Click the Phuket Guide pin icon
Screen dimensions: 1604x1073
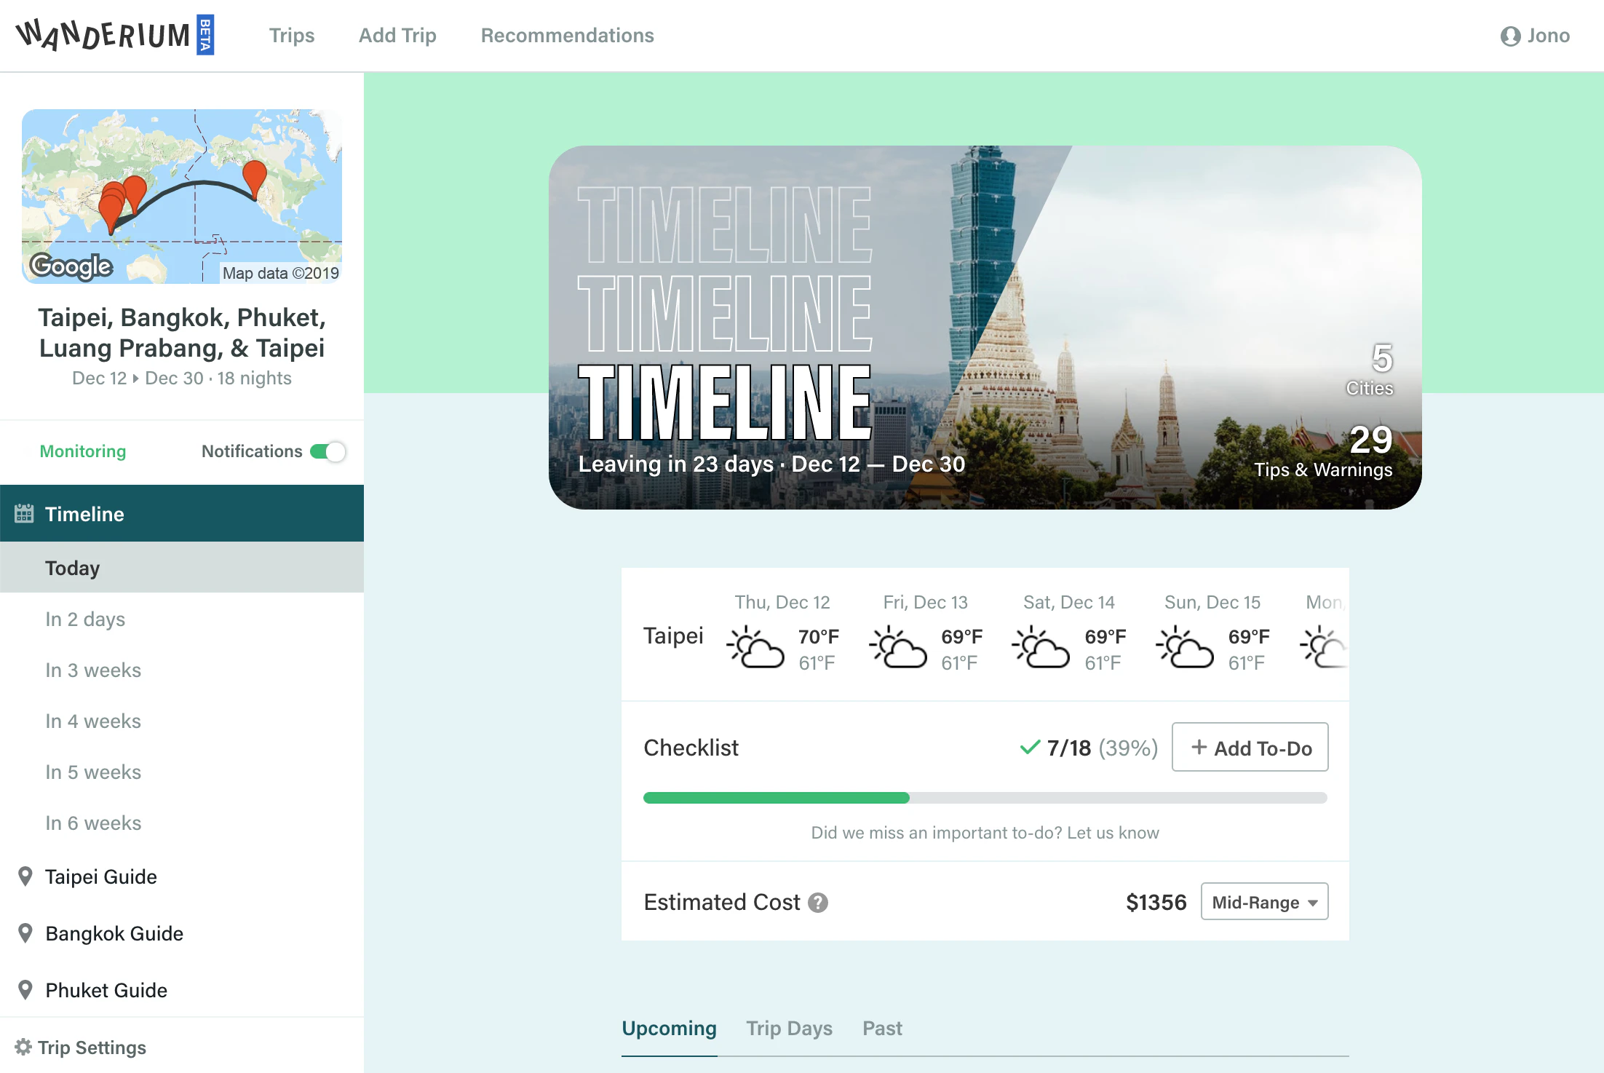[x=25, y=990]
